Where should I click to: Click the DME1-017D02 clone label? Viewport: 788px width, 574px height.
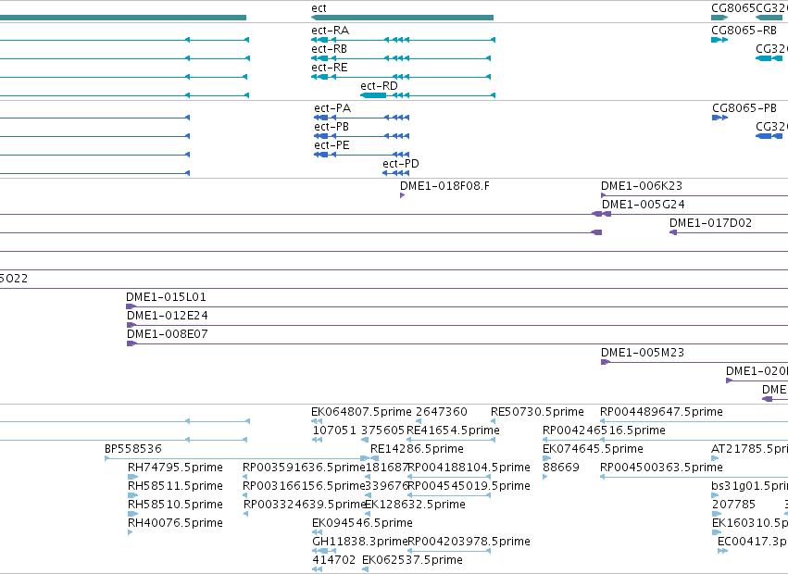710,224
